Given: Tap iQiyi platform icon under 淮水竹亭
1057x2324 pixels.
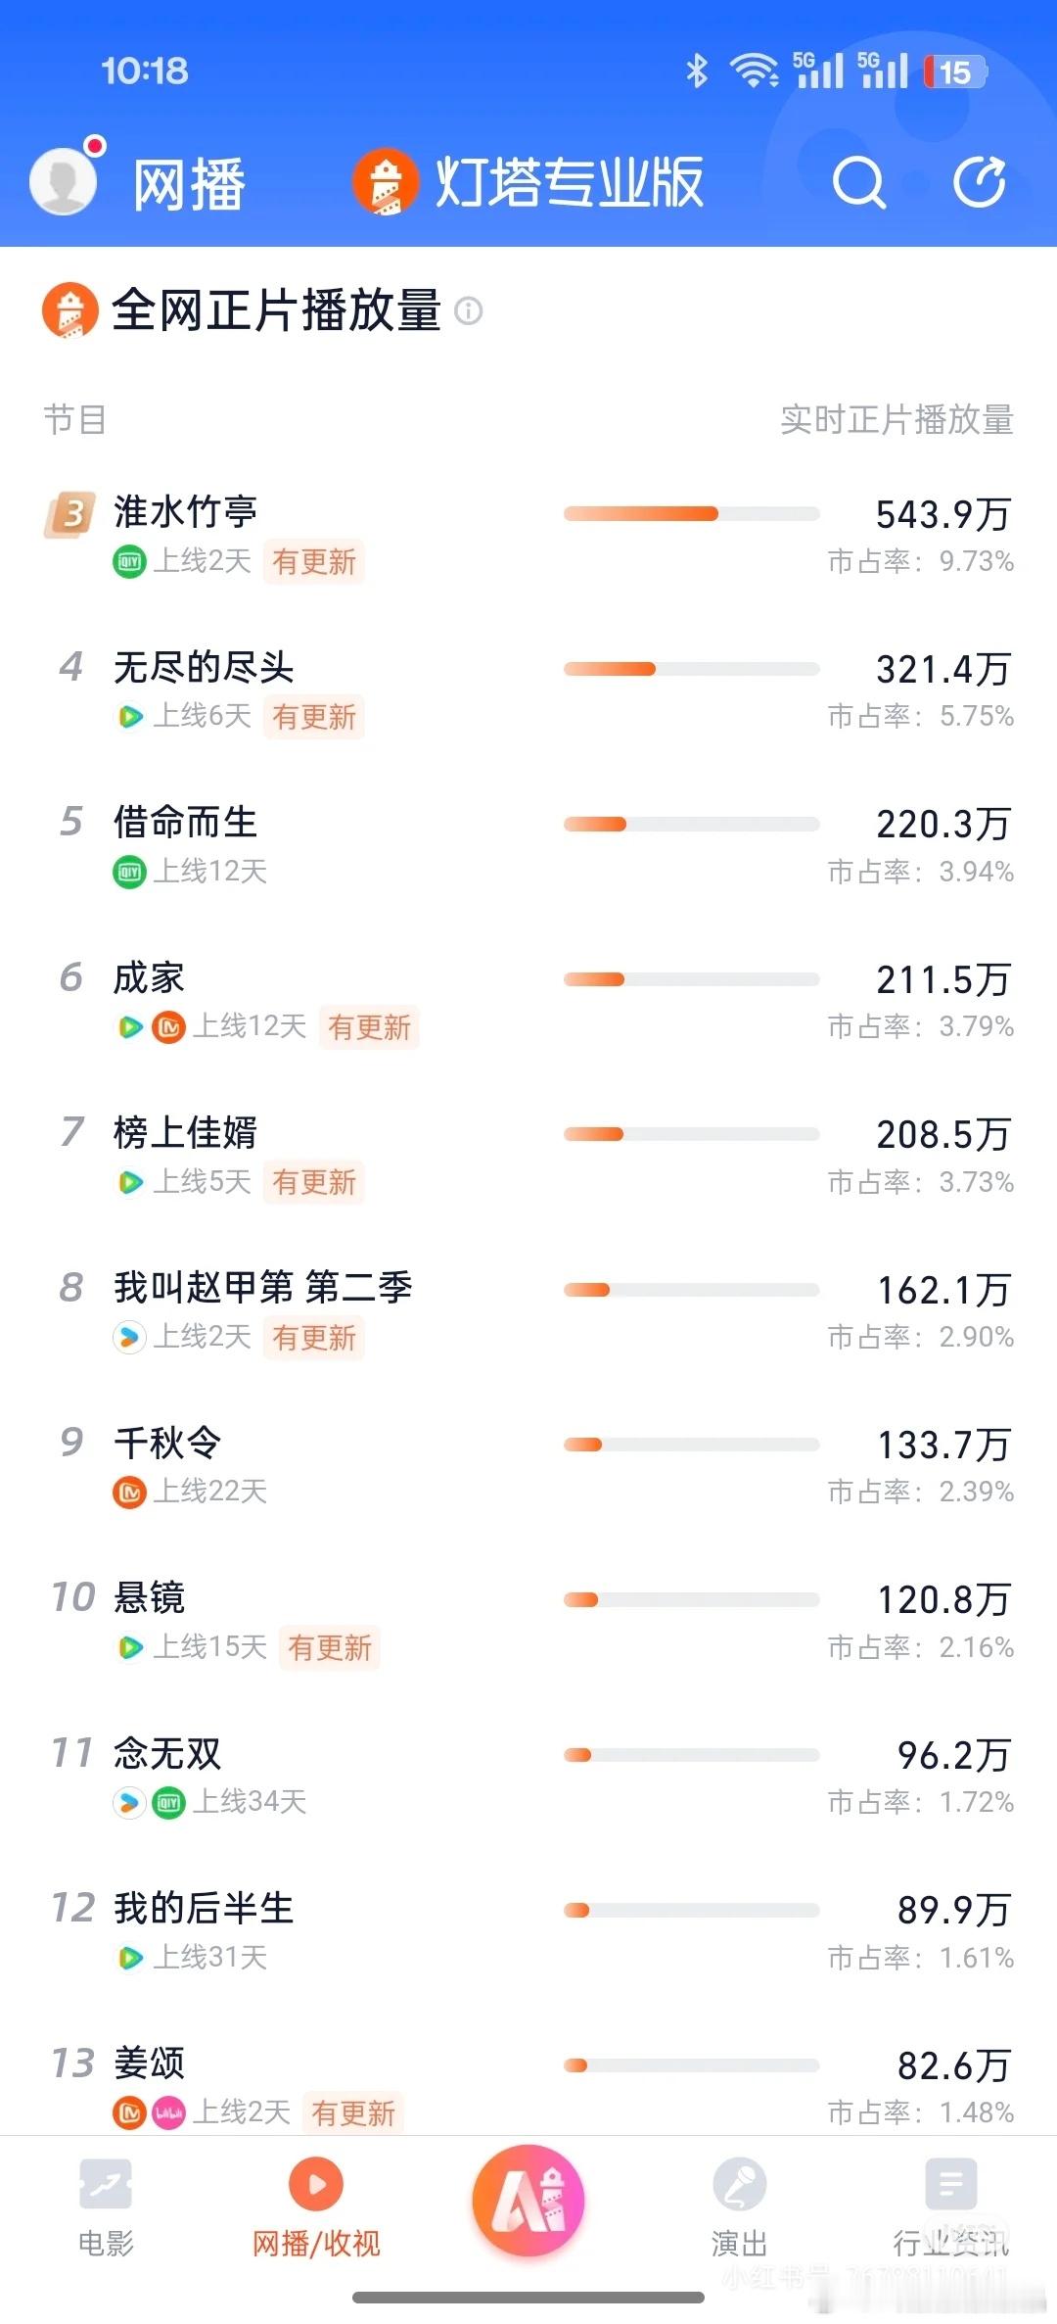Looking at the screenshot, I should click(x=129, y=561).
